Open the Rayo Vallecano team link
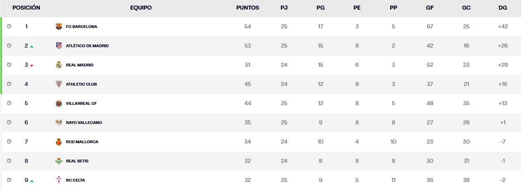522x190 pixels. [x=84, y=123]
